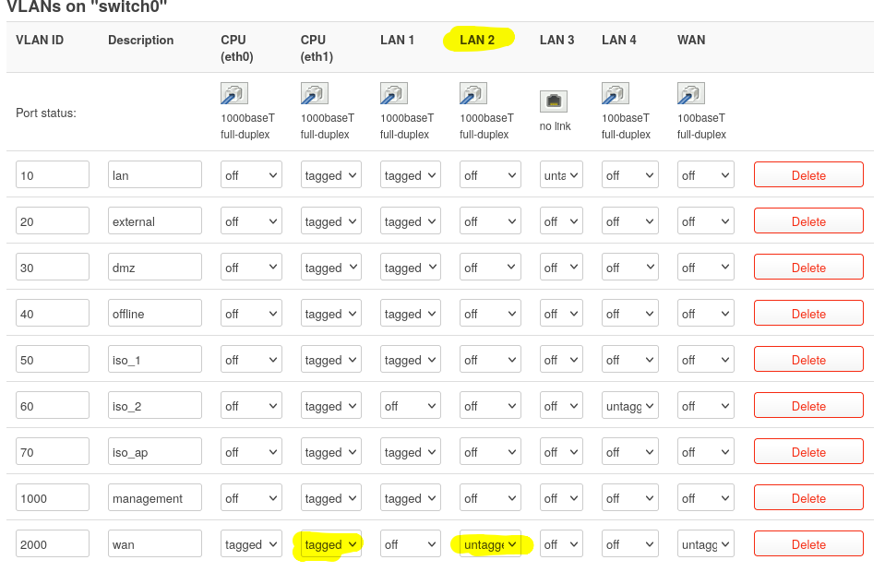The width and height of the screenshot is (885, 572).
Task: Click the VLAN ID field containing 40
Action: pyautogui.click(x=53, y=314)
